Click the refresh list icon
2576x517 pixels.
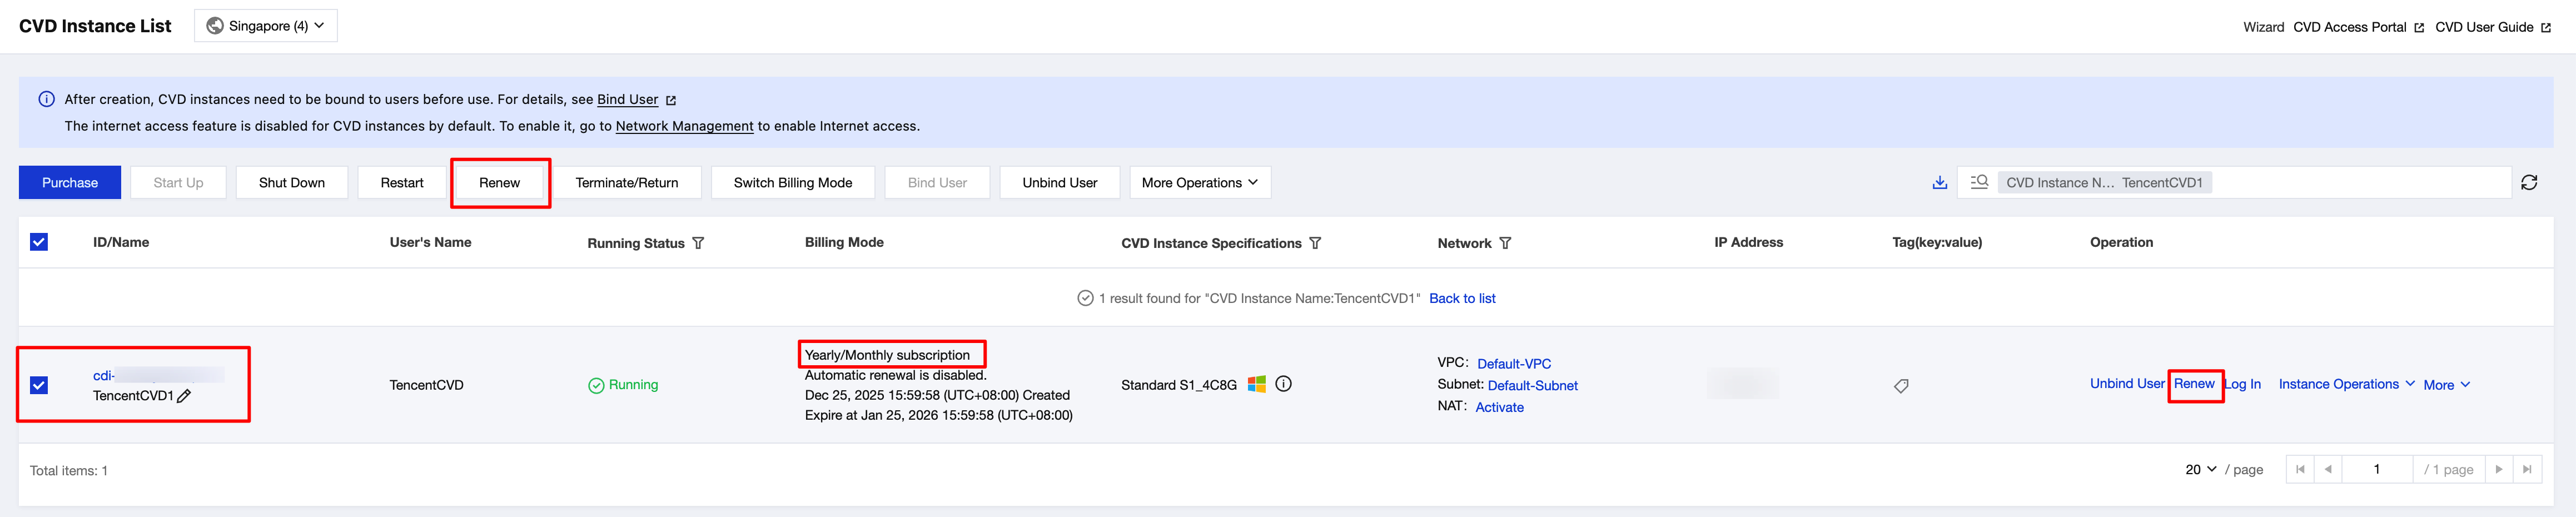coord(2529,182)
